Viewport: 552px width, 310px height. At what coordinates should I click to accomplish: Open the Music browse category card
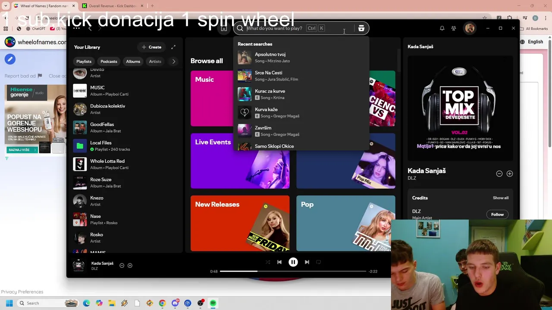coord(212,98)
